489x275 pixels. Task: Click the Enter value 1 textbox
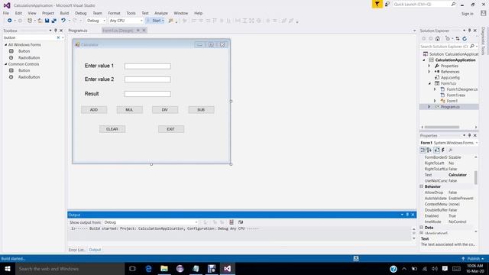click(x=147, y=66)
